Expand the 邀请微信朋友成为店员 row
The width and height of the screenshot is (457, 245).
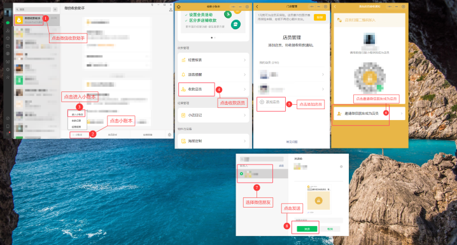[x=370, y=114]
